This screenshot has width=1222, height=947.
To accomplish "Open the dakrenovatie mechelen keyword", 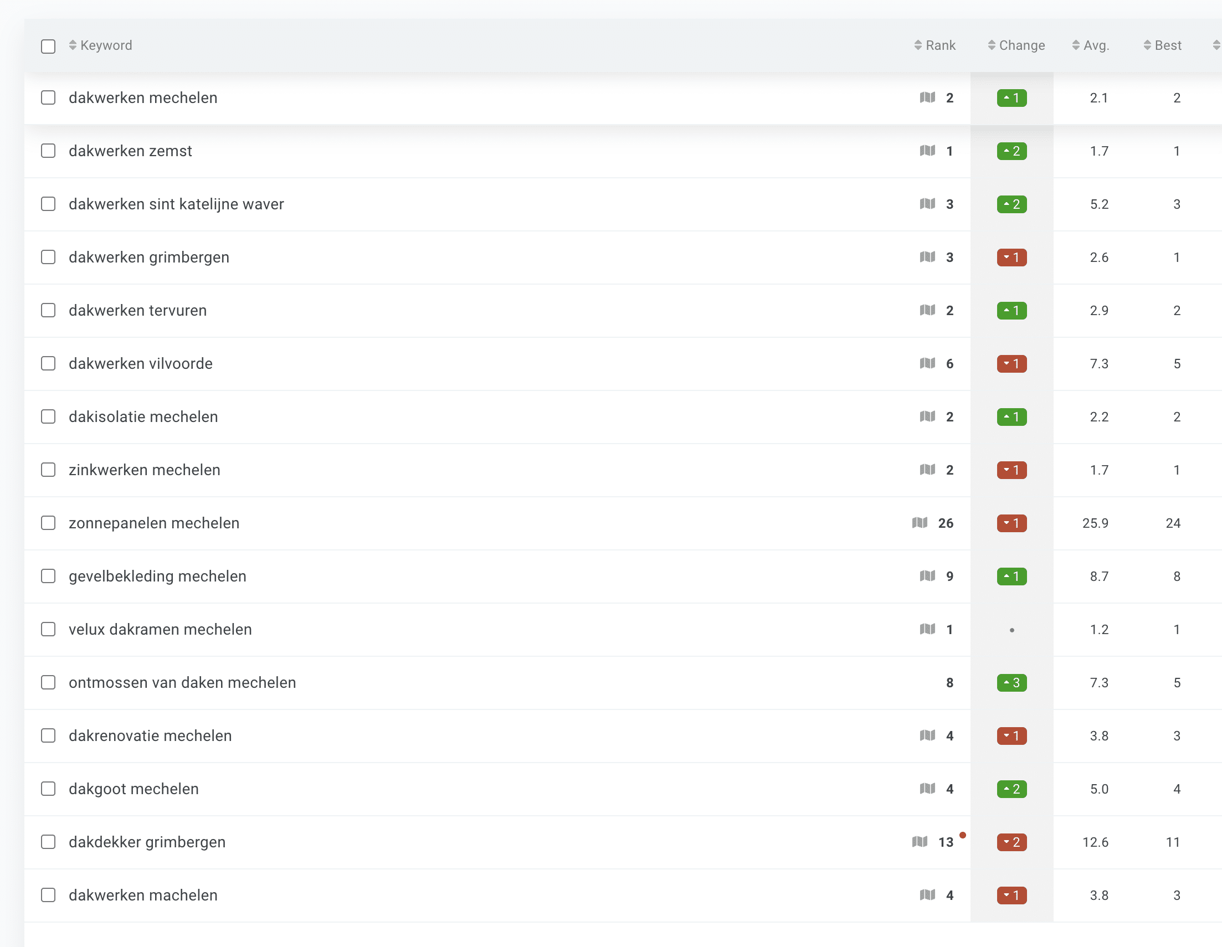I will click(150, 735).
